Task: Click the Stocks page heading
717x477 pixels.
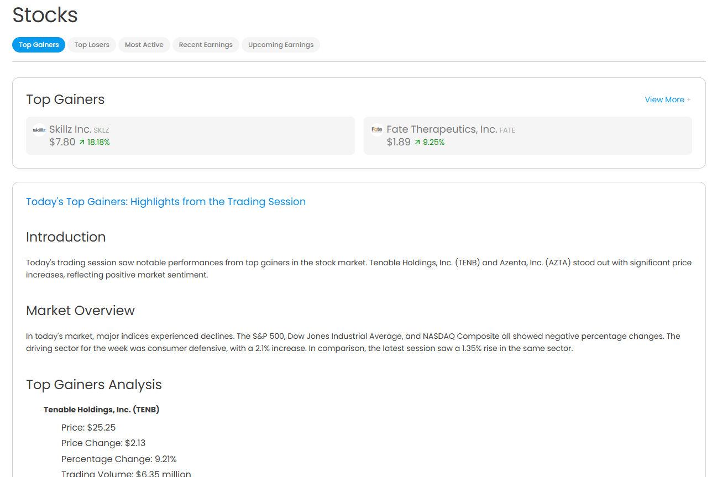Action: tap(45, 15)
